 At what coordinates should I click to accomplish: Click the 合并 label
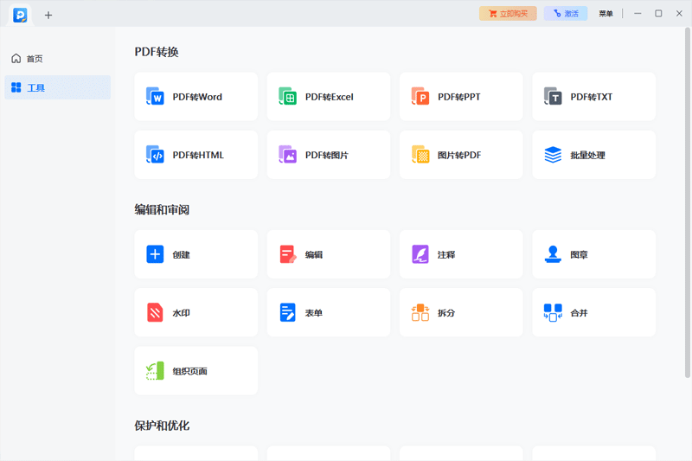pyautogui.click(x=579, y=313)
